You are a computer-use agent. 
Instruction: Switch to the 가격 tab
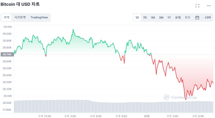click(x=6, y=17)
